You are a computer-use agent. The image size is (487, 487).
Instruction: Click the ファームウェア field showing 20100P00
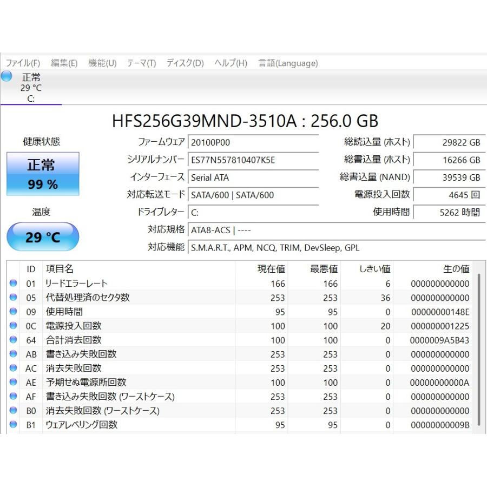click(x=253, y=142)
